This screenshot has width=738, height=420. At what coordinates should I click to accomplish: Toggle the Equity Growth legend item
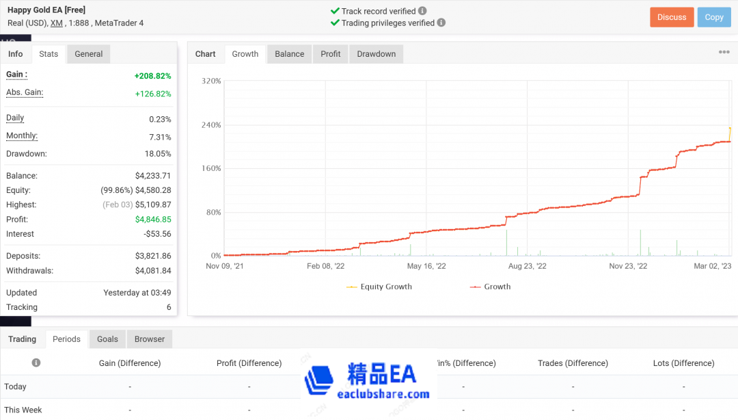pos(379,287)
